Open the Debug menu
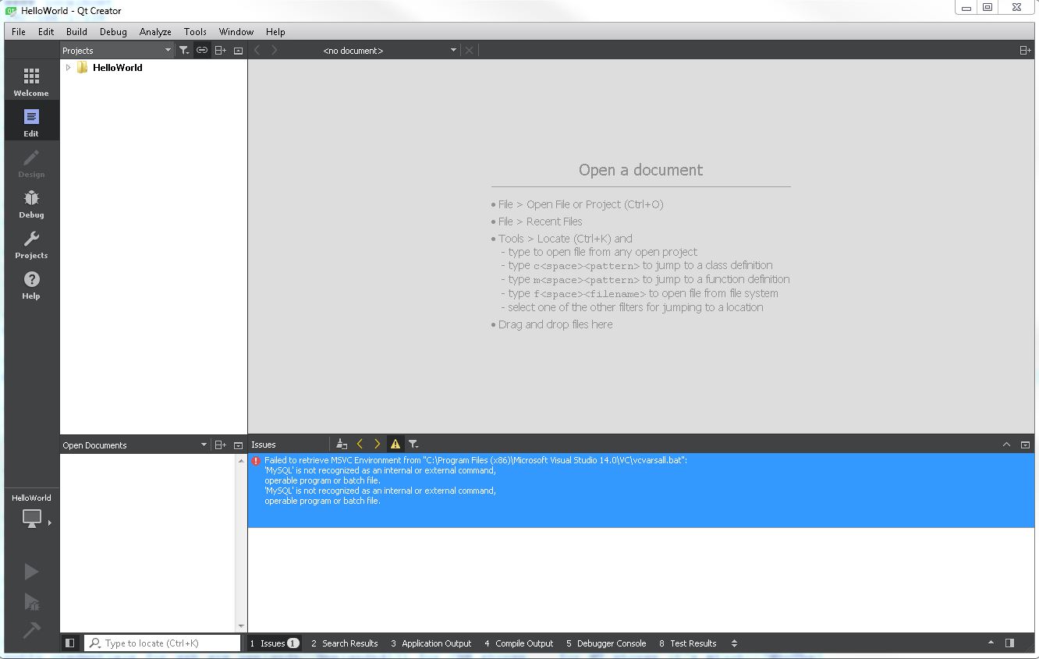 (x=113, y=32)
